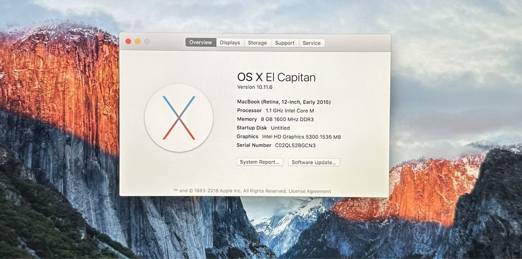
Task: Open the License Agreement link
Action: (310, 192)
